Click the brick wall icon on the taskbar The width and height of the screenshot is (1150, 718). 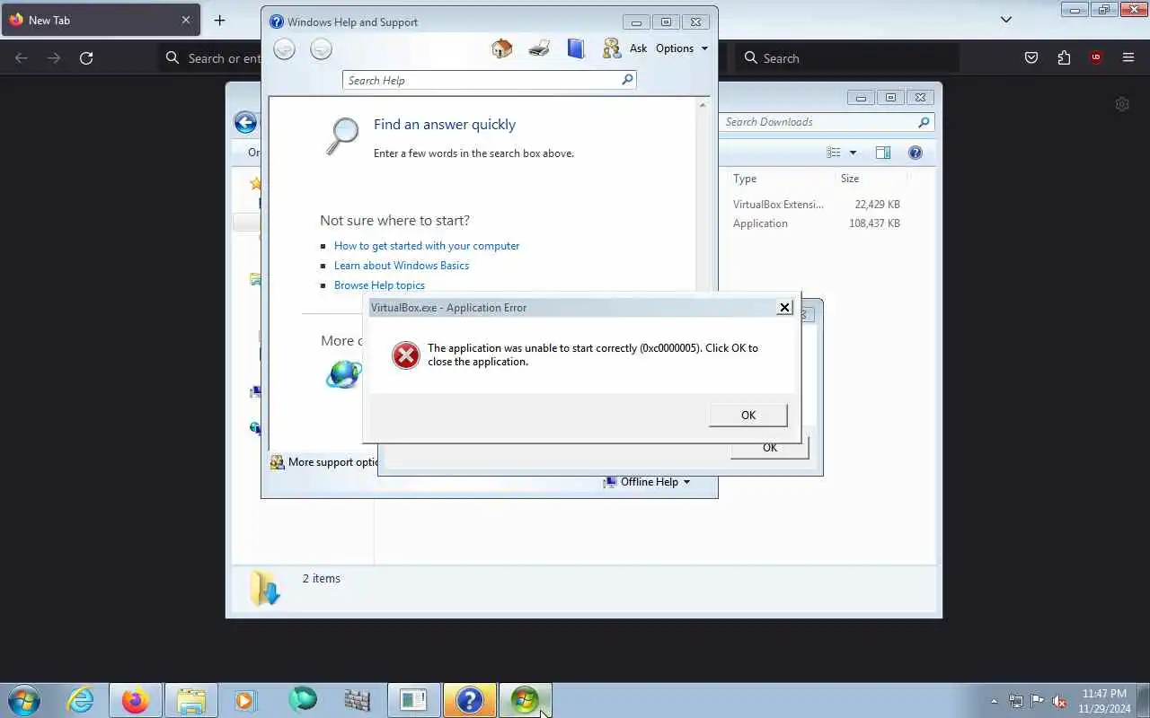tap(358, 700)
